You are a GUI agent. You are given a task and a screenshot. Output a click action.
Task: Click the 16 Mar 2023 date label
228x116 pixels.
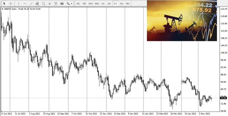pos(176,113)
